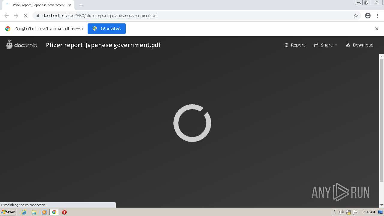Go forward to the next page
Screen dimensions: 384x216
16,16
